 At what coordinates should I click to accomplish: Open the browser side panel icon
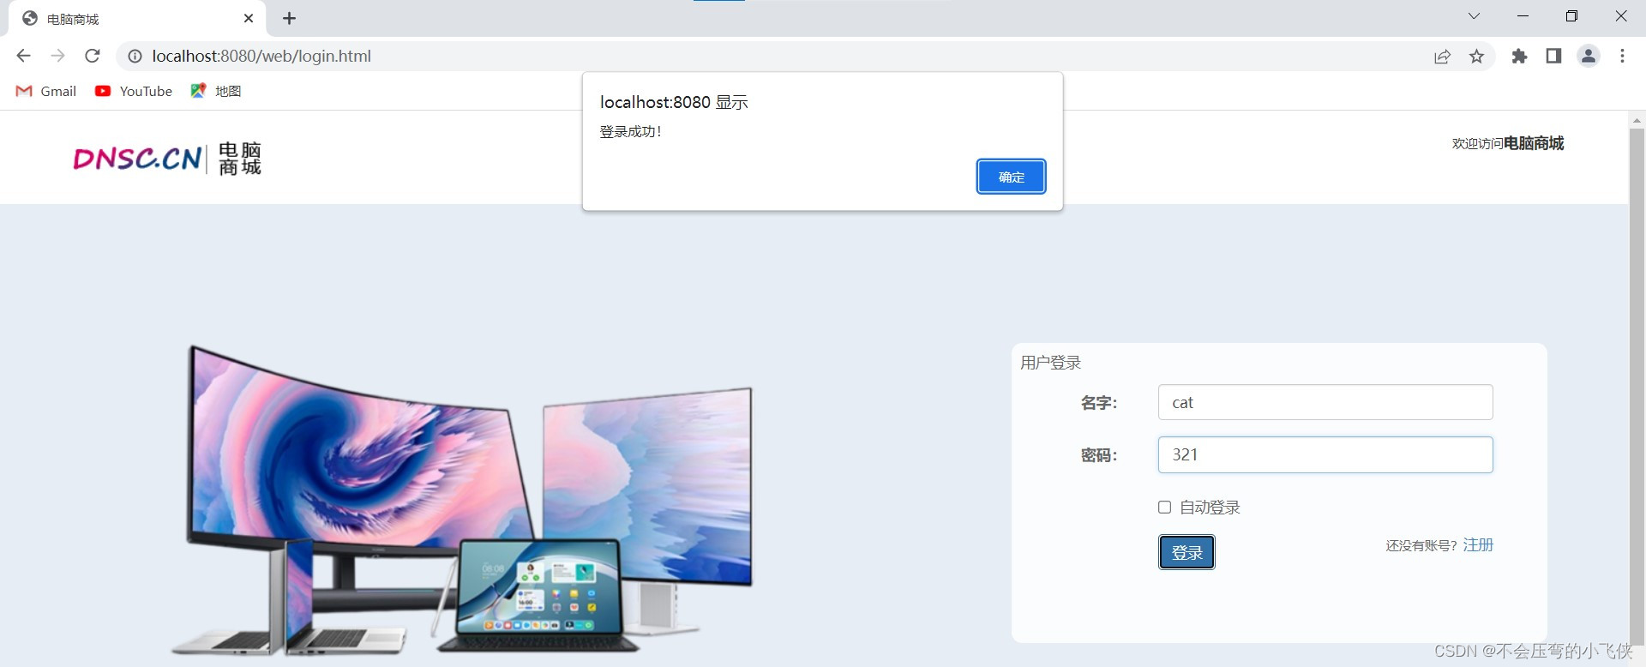[x=1553, y=56]
